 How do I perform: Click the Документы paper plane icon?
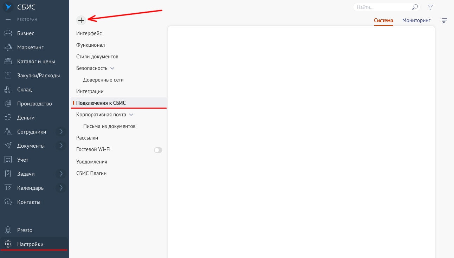(8, 146)
